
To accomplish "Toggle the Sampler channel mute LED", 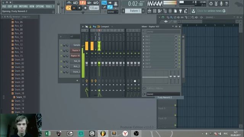I will [61, 45].
